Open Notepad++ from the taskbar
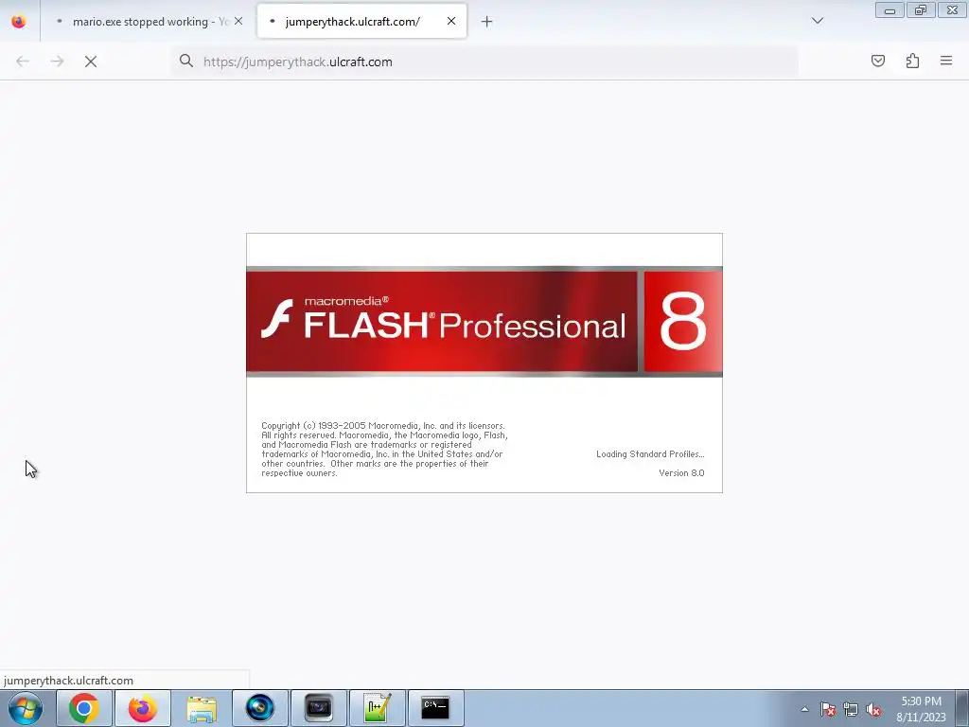The image size is (969, 727). click(378, 708)
